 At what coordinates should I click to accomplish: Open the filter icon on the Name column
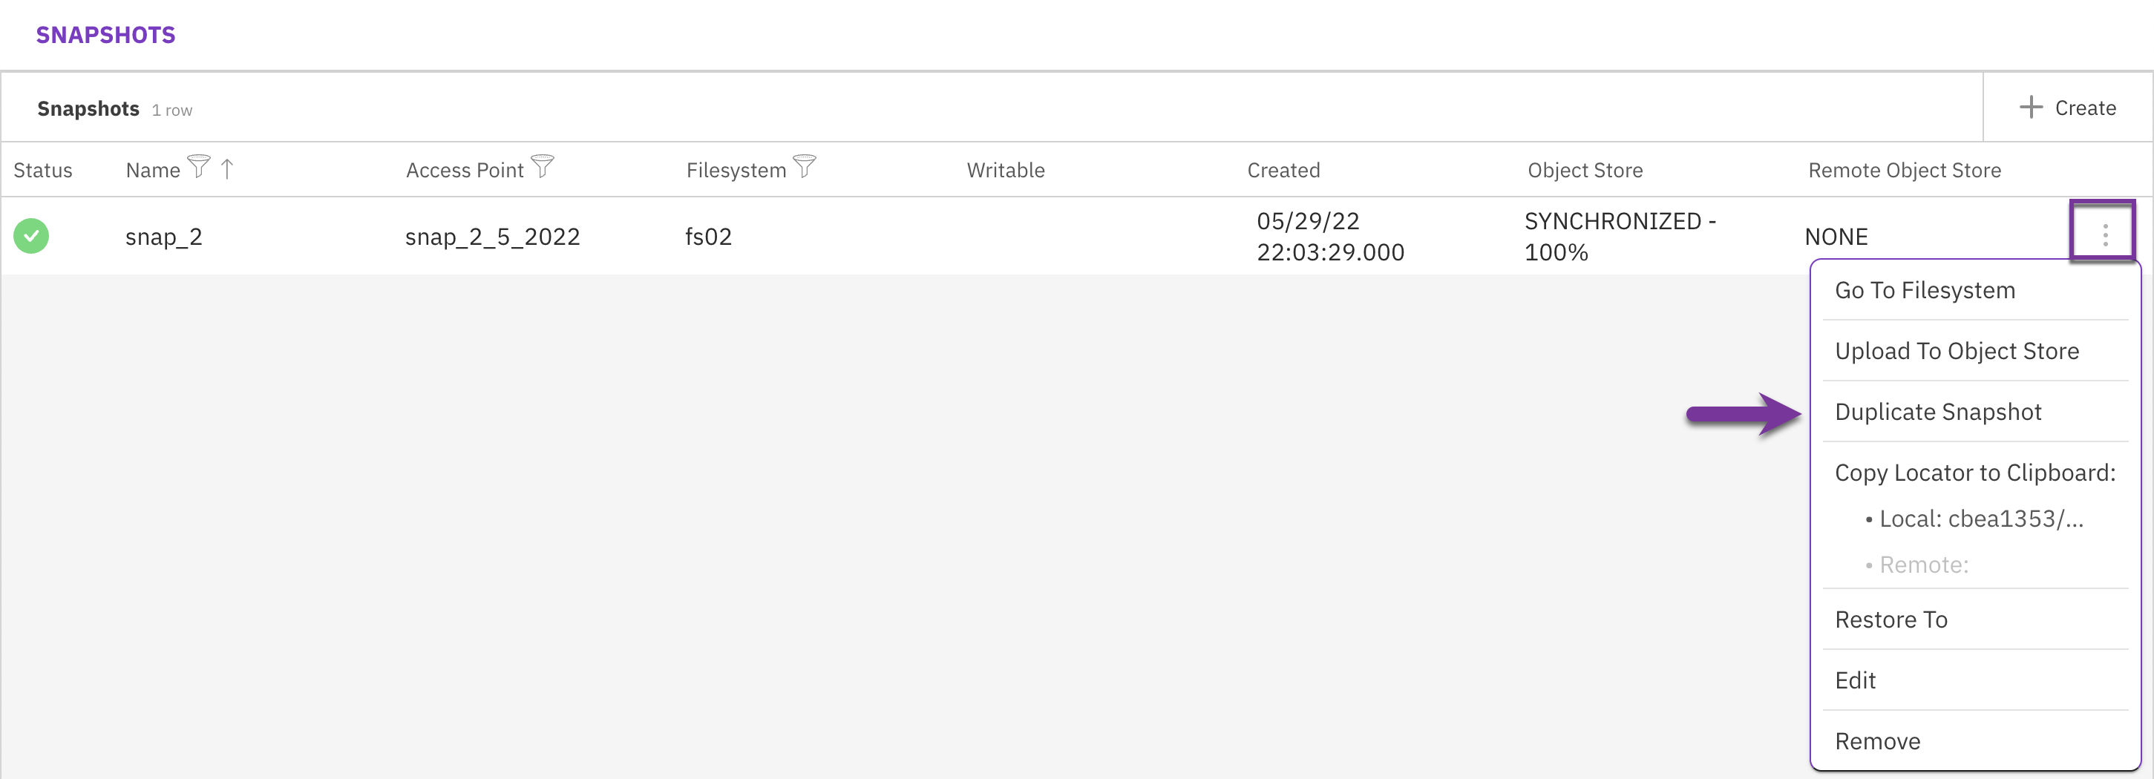pos(199,167)
